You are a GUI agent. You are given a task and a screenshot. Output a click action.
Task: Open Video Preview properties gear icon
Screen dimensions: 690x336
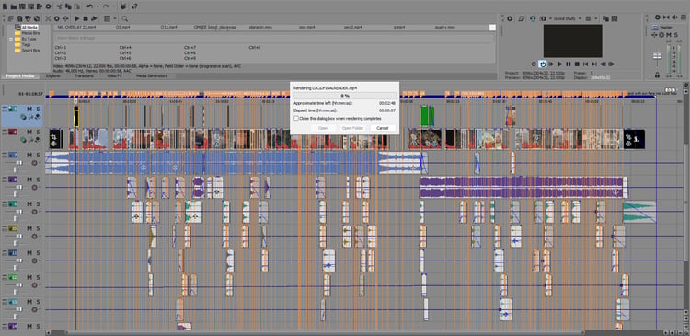coord(510,18)
